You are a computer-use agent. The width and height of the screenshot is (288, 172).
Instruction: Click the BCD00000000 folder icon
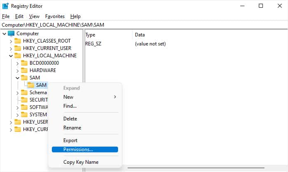[24, 63]
